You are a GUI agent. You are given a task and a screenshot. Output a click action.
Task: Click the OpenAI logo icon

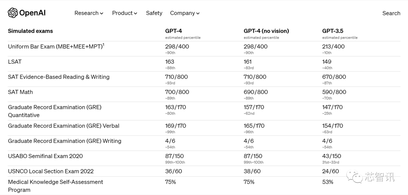coord(13,13)
